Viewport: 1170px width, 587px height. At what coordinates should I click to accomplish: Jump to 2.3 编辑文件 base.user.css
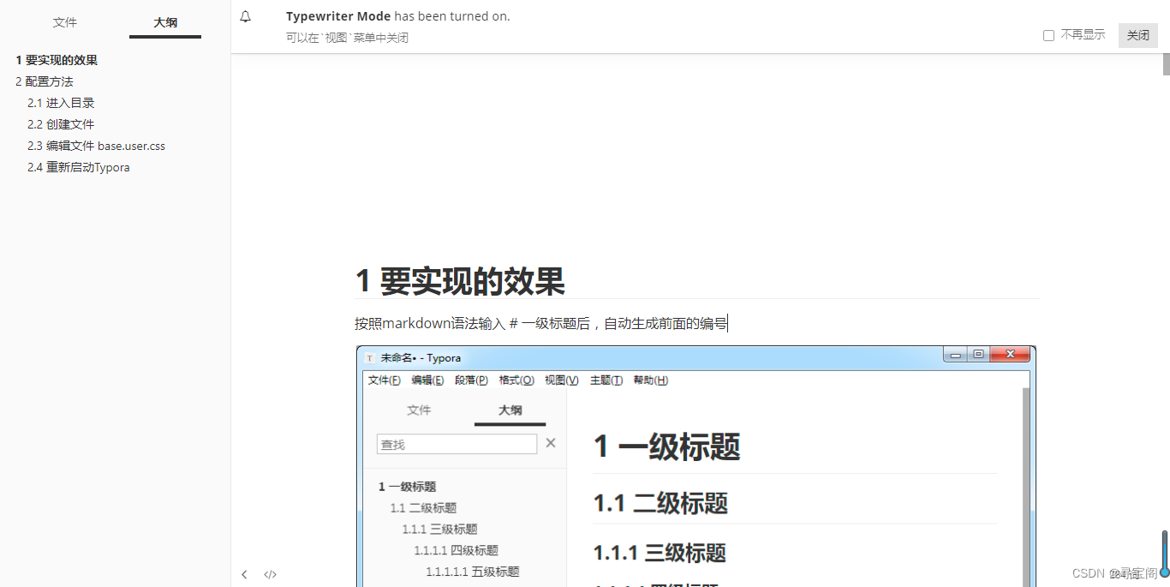(96, 146)
